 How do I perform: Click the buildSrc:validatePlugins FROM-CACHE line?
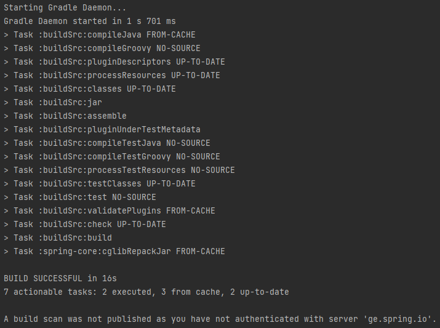coord(110,210)
